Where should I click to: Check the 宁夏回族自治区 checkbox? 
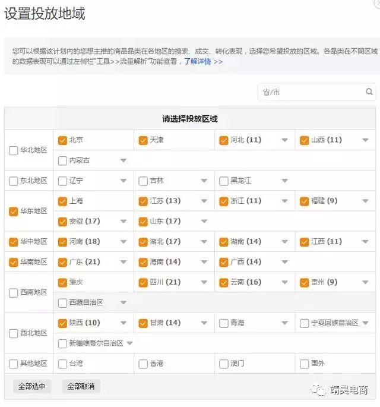(304, 323)
